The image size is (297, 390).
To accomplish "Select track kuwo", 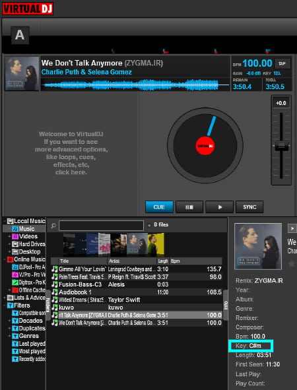I will click(x=137, y=308).
